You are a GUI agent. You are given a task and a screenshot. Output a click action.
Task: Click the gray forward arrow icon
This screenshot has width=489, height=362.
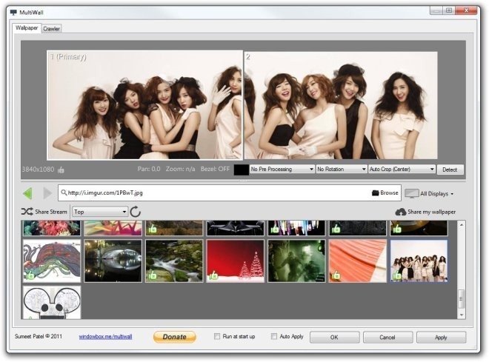[47, 193]
